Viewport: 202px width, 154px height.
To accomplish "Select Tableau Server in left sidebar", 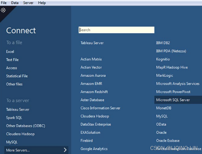I will coord(18,110).
